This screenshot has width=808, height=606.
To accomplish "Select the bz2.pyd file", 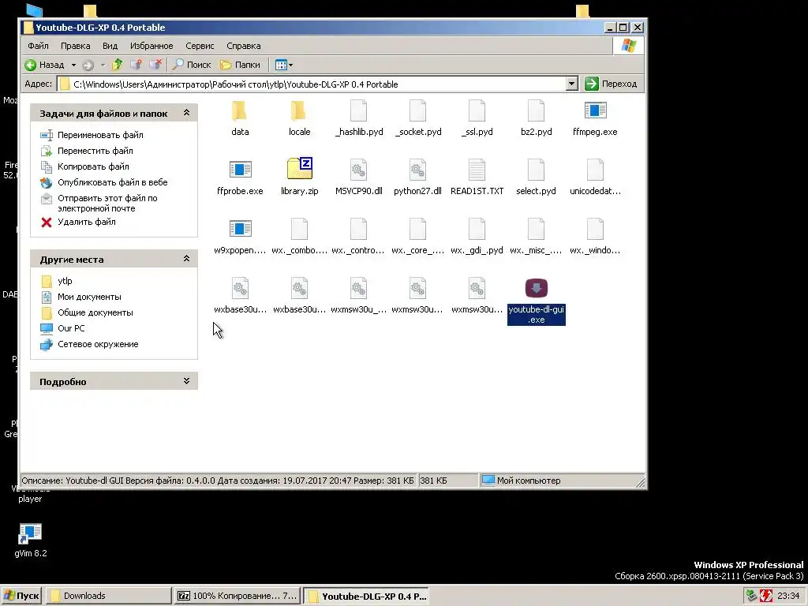I will click(x=536, y=118).
